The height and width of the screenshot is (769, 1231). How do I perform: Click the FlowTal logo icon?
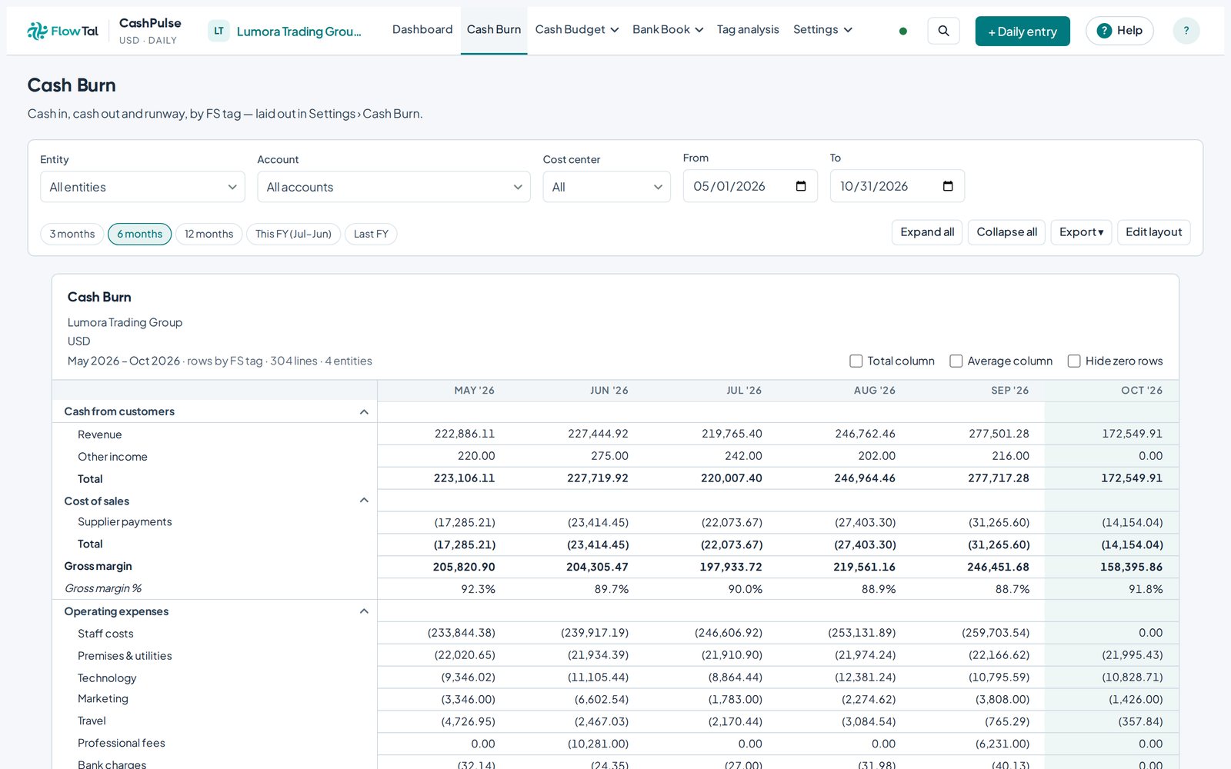[x=37, y=31]
